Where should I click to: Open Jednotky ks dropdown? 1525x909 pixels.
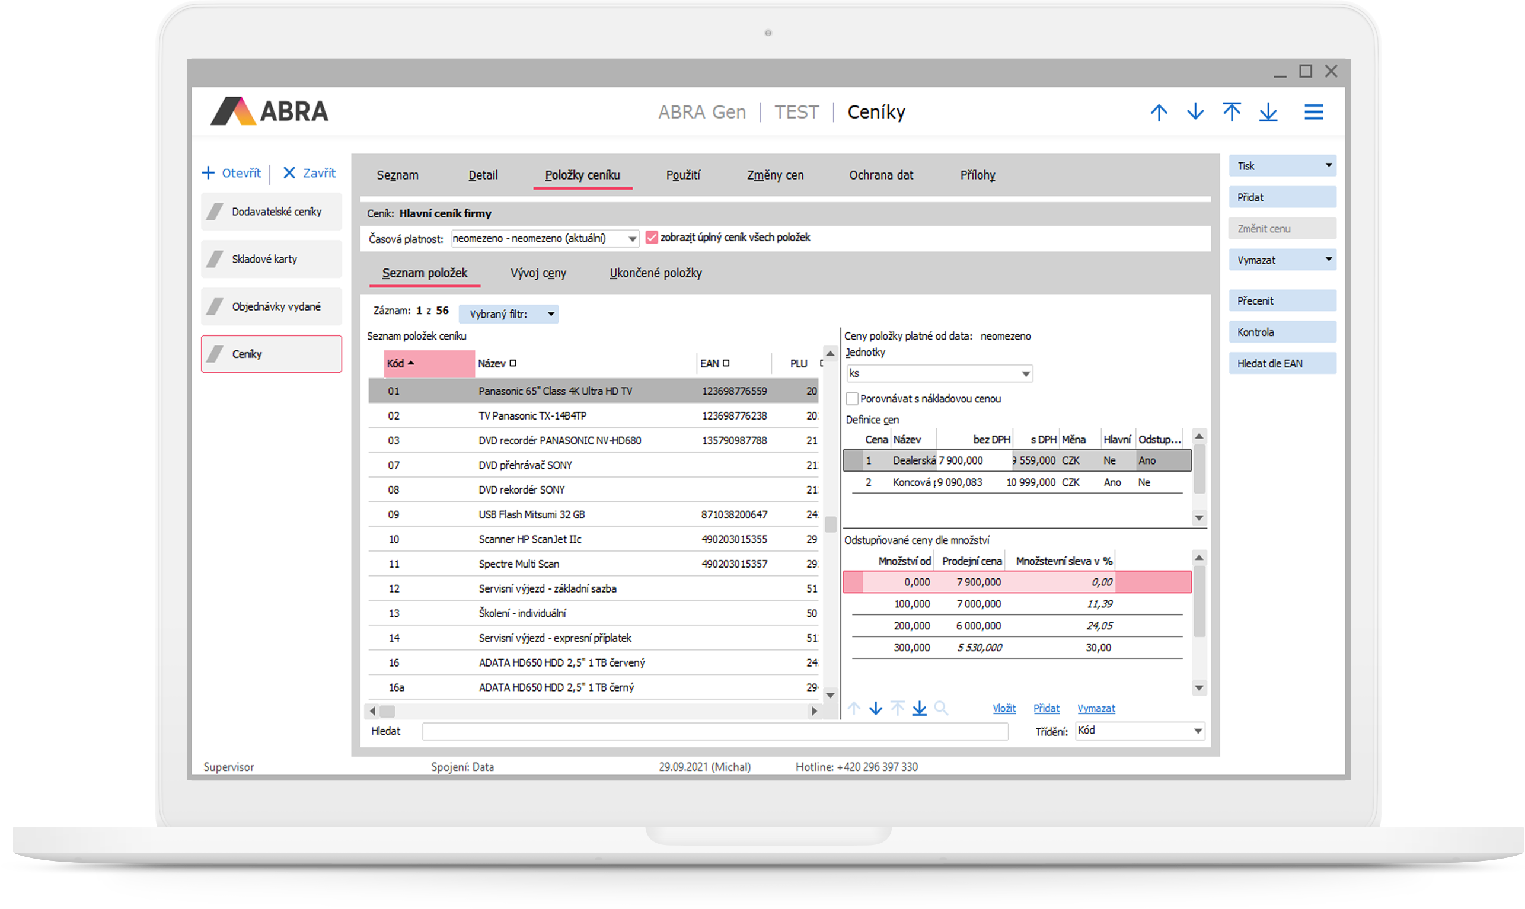click(x=1026, y=374)
